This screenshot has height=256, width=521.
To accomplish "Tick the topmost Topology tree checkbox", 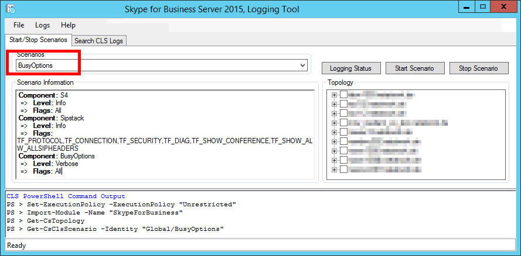I will tap(343, 95).
